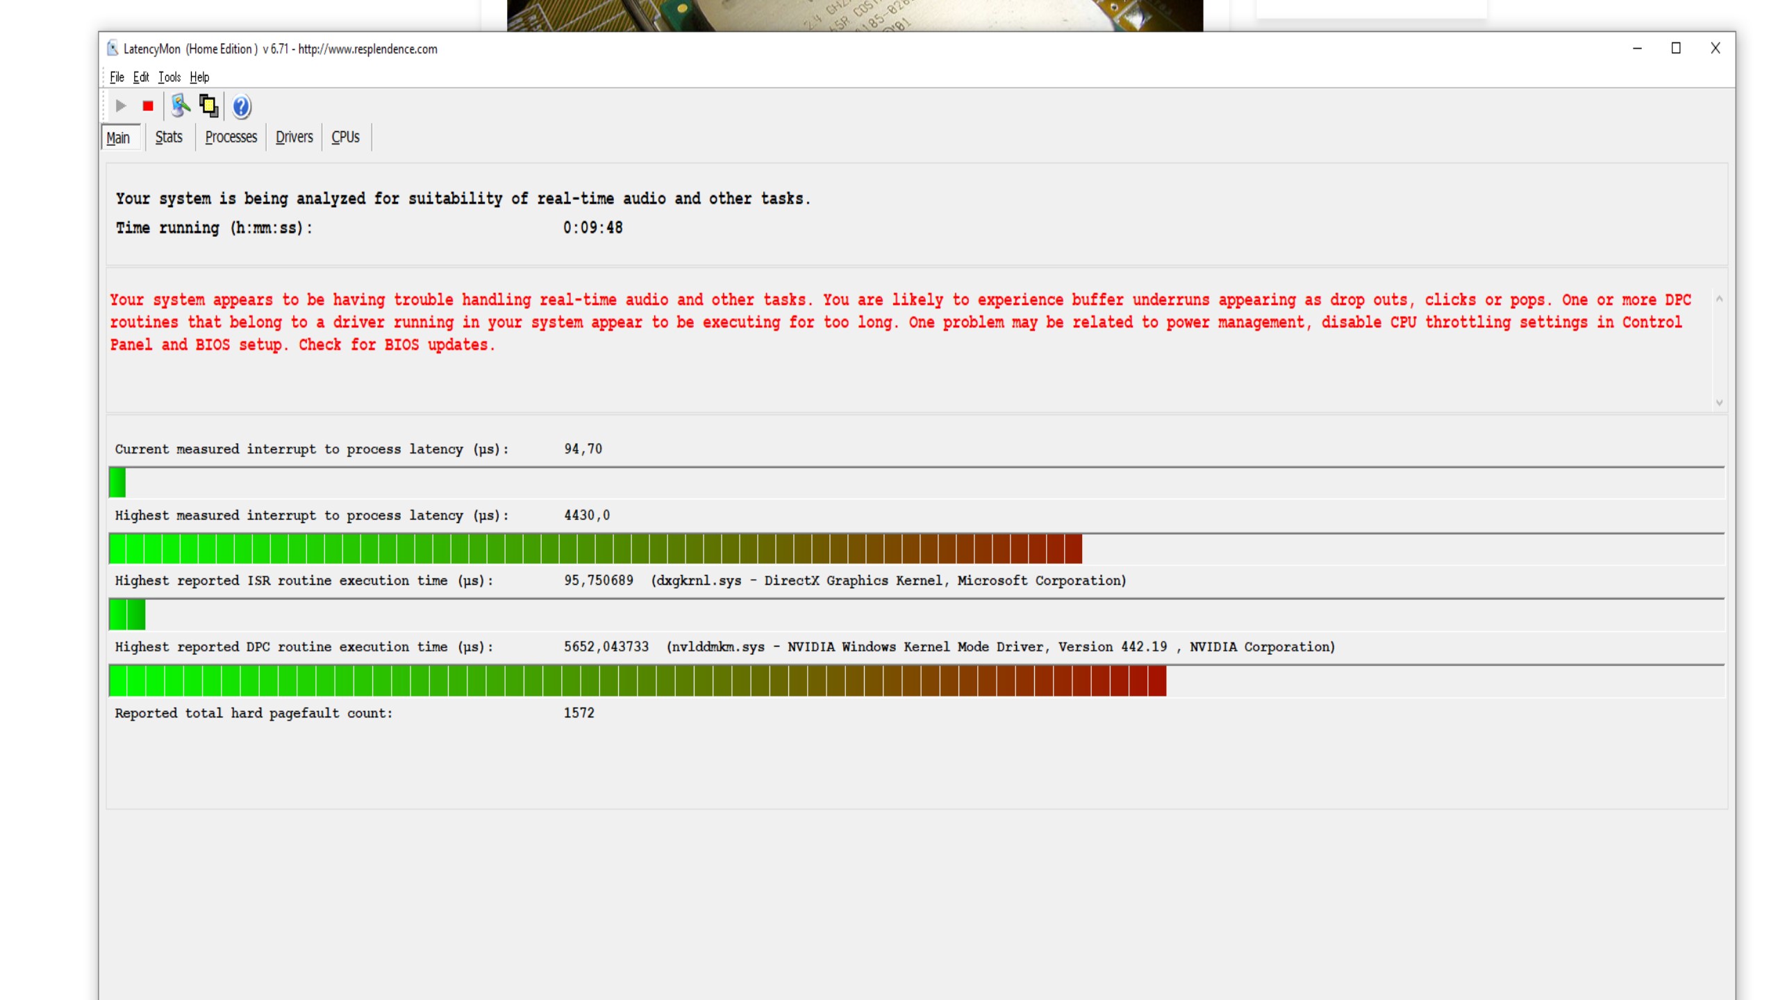Image resolution: width=1778 pixels, height=1000 pixels.
Task: Close the LatencyMon window
Action: 1715,48
